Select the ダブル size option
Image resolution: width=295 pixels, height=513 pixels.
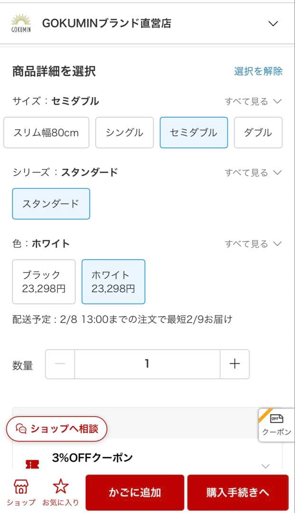click(x=258, y=133)
